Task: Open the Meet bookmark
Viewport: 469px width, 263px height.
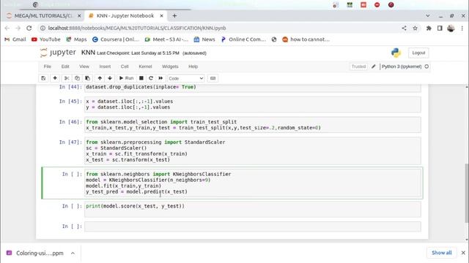Action: pos(166,39)
